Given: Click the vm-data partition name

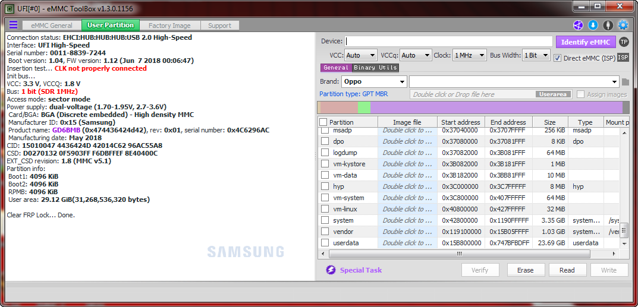Looking at the screenshot, I should point(345,175).
